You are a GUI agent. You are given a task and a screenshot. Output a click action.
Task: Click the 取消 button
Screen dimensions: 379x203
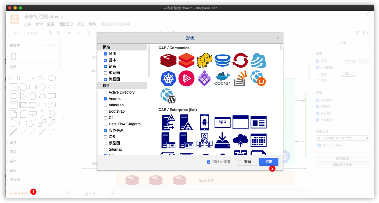pyautogui.click(x=247, y=162)
